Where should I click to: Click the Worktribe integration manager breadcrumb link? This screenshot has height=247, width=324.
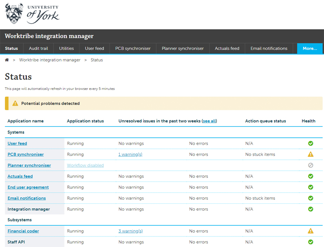[x=50, y=60]
